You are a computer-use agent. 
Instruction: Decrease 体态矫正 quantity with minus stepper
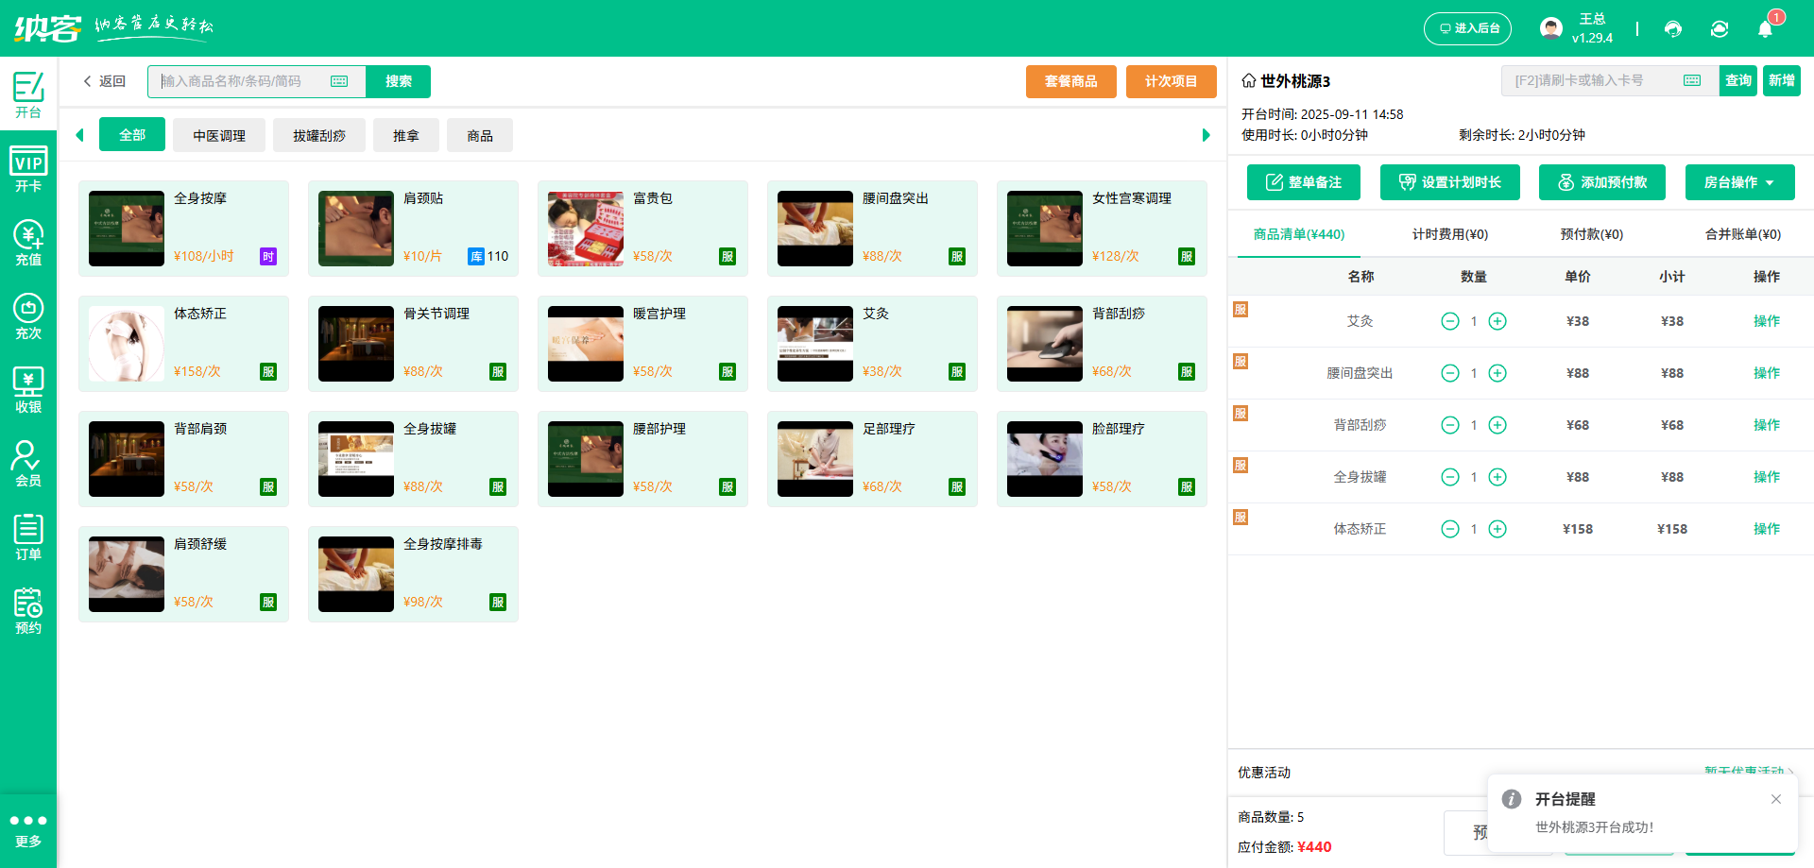(1450, 529)
